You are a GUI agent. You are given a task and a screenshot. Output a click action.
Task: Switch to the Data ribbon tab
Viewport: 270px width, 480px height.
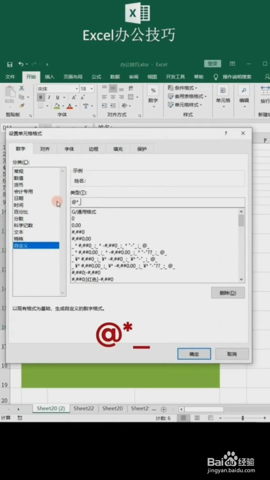pos(115,77)
